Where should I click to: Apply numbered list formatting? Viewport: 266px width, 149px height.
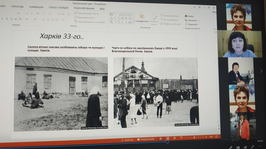pyautogui.click(x=51, y=14)
